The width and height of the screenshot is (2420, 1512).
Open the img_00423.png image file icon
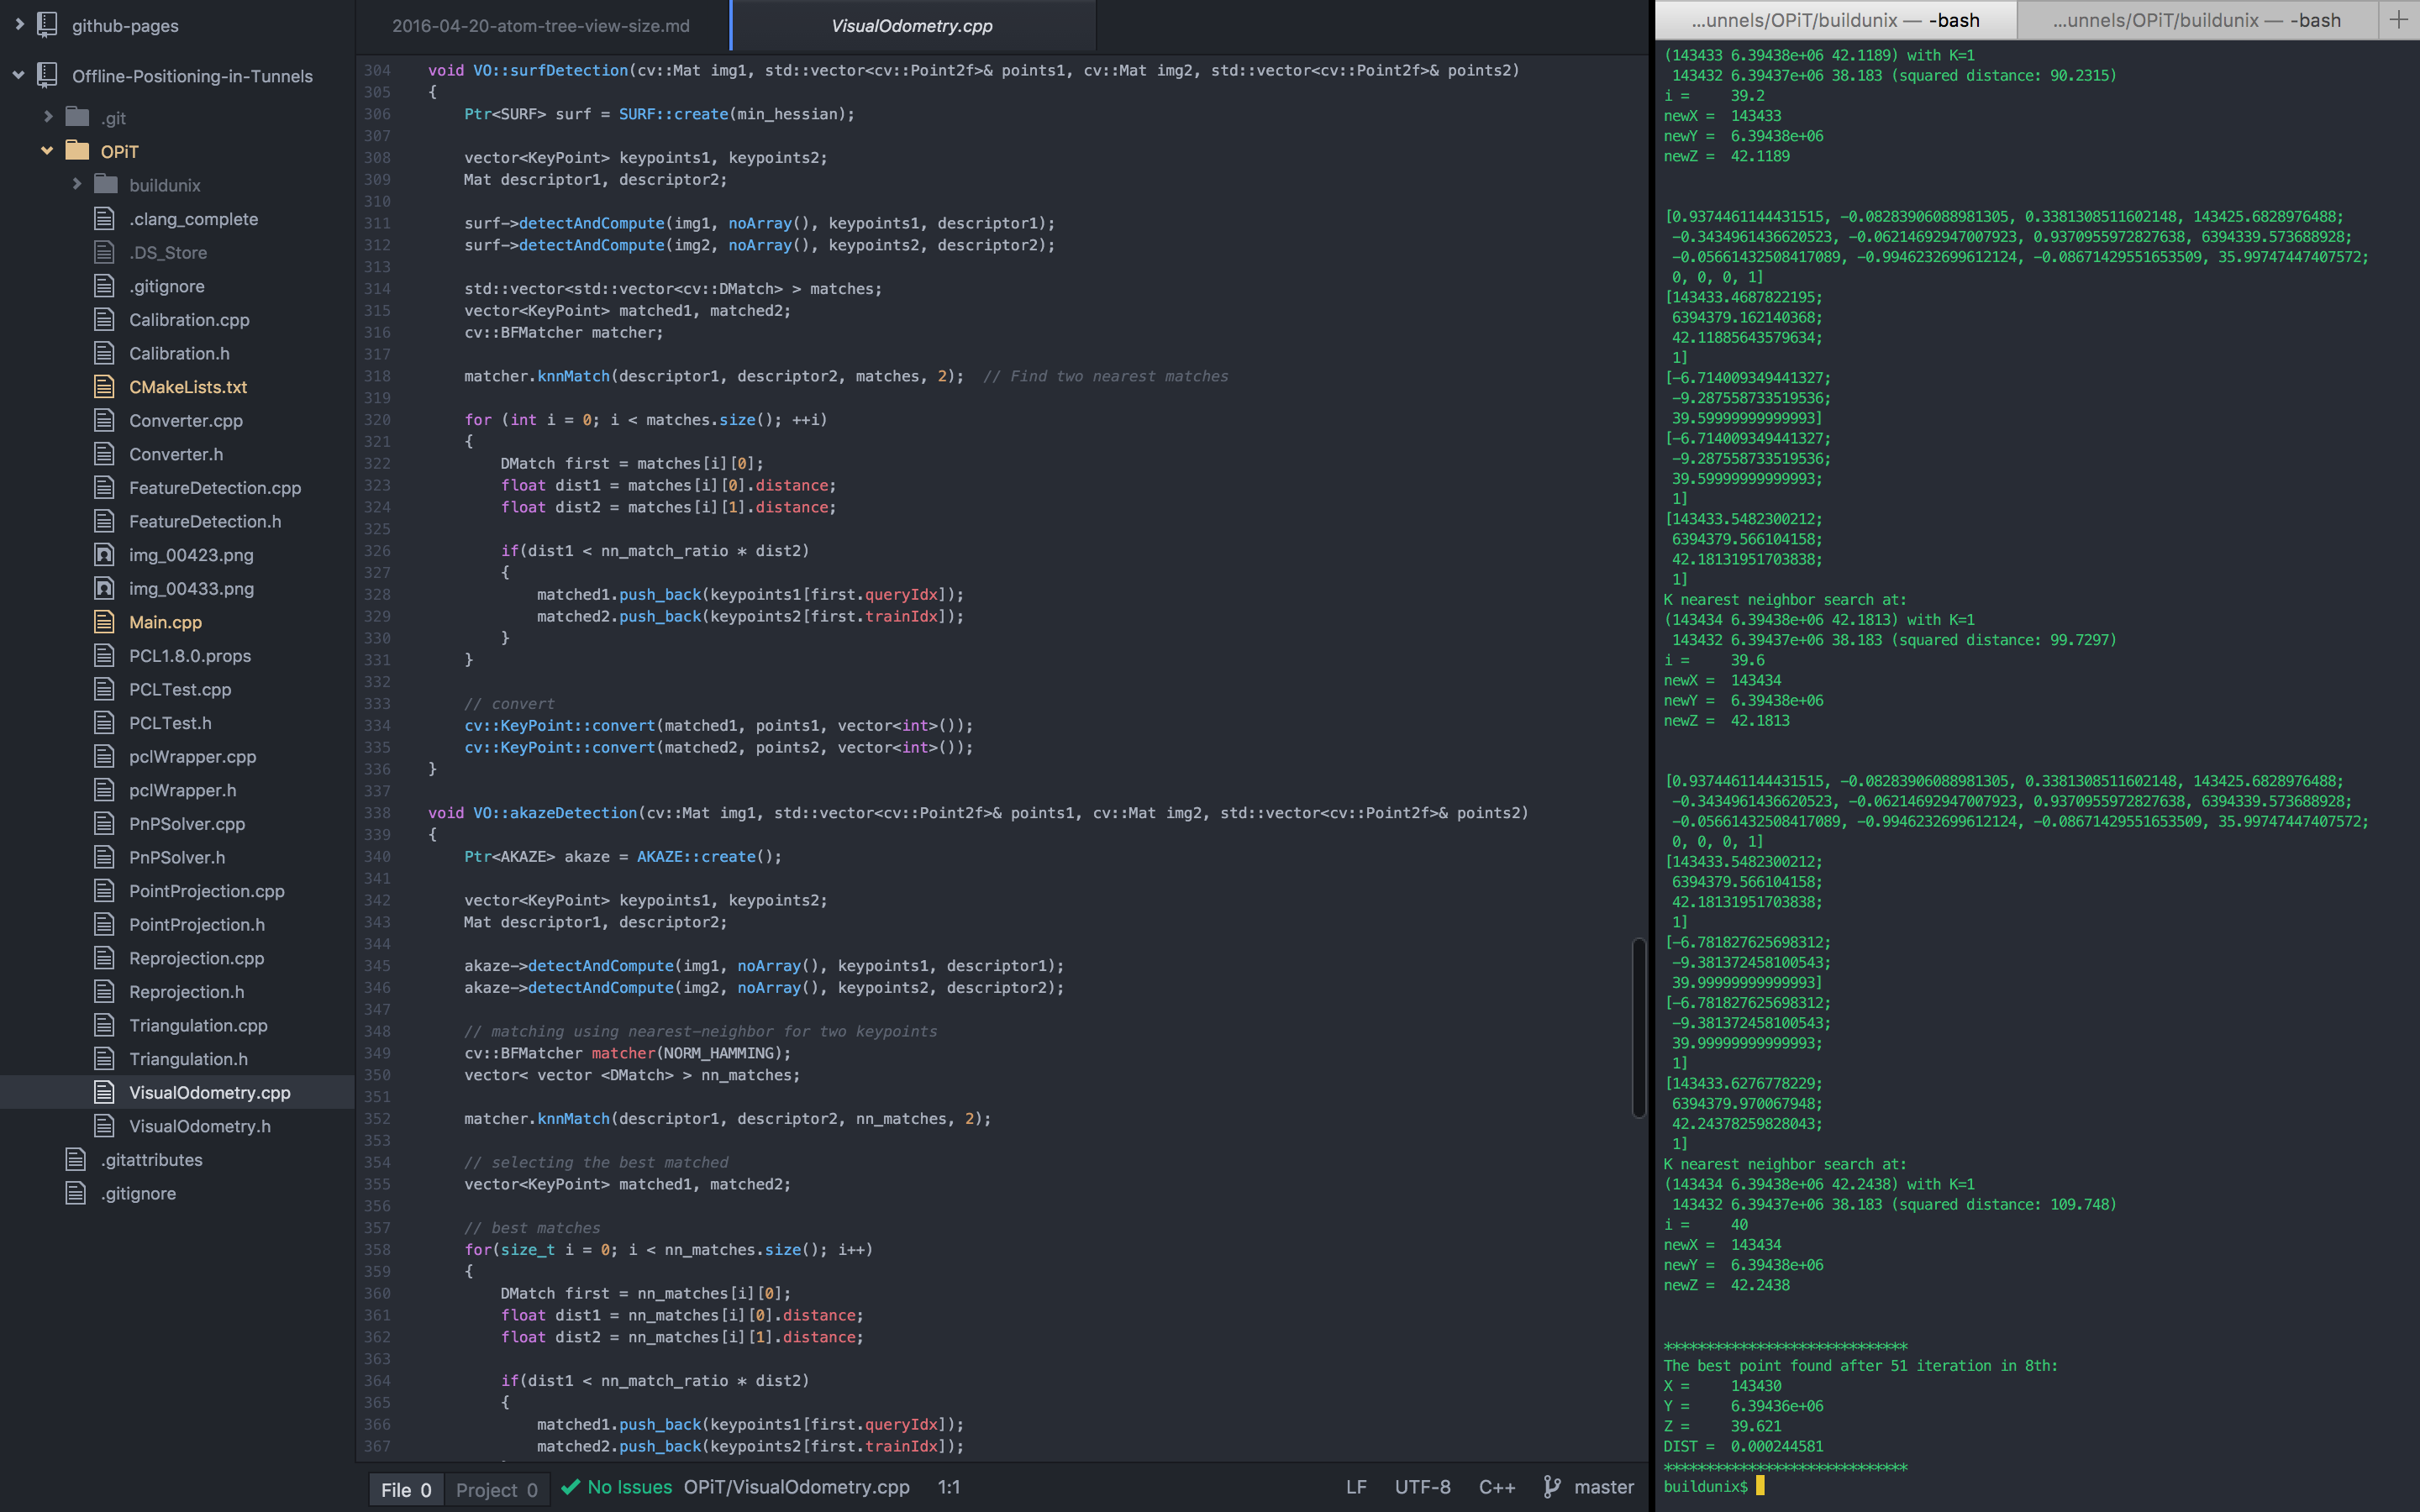(x=105, y=555)
